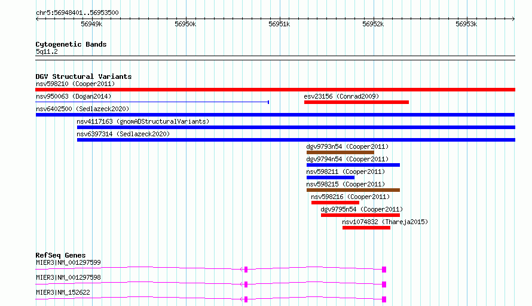Click the ruler's left arrow end

tap(37, 19)
